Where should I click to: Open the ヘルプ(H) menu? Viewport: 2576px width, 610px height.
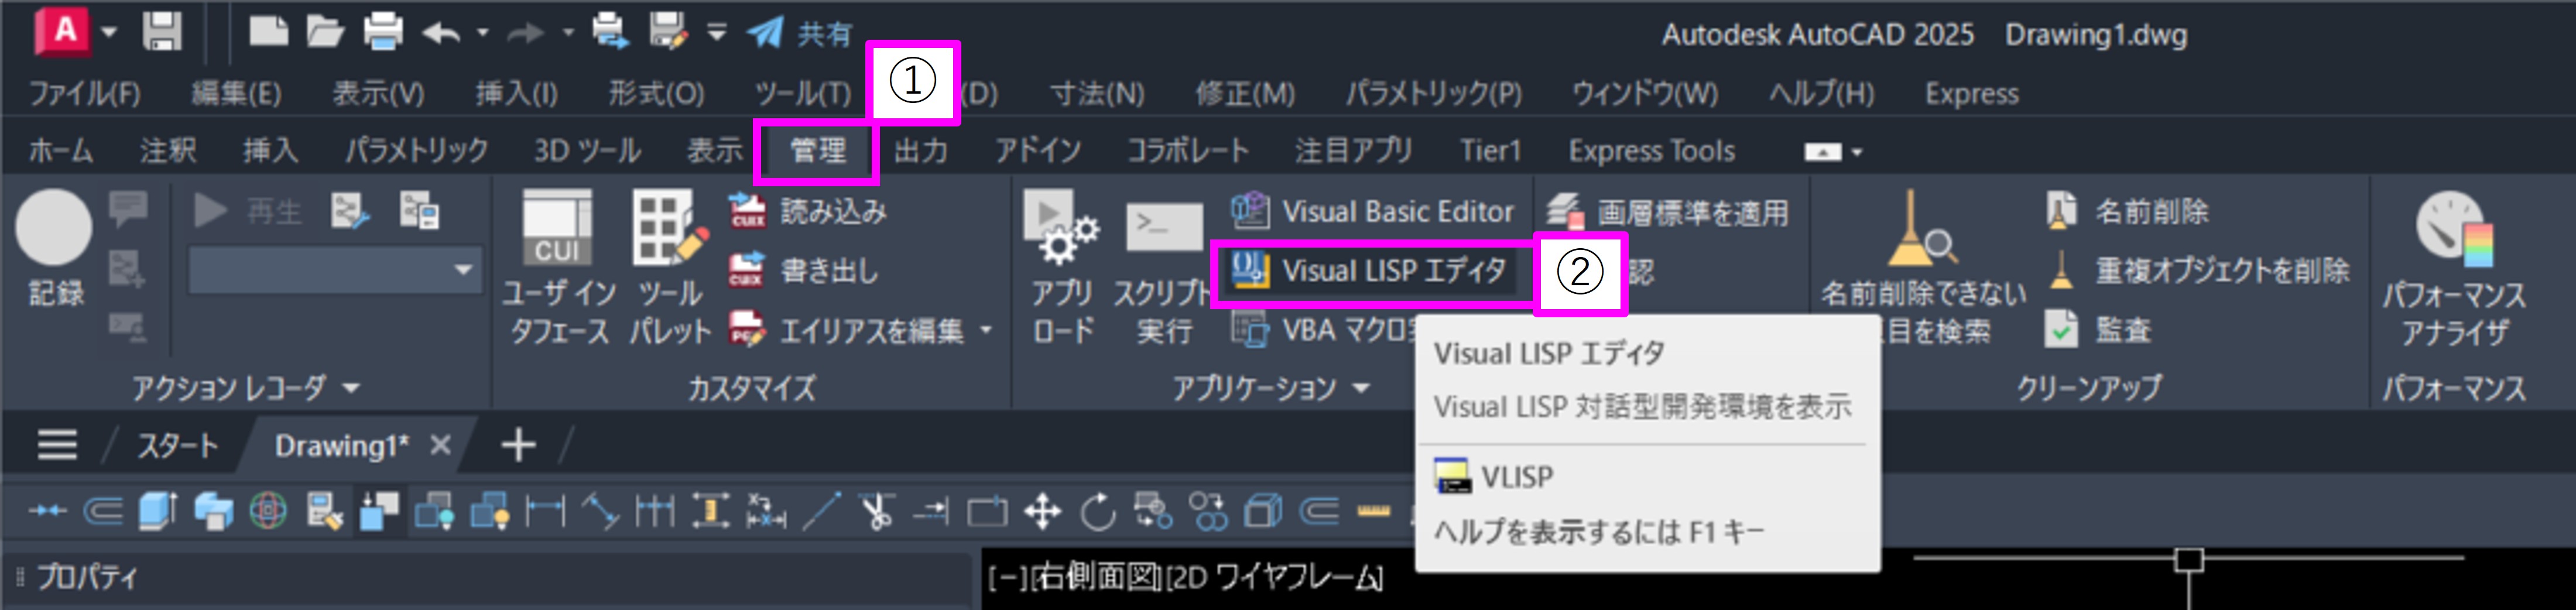[1821, 93]
